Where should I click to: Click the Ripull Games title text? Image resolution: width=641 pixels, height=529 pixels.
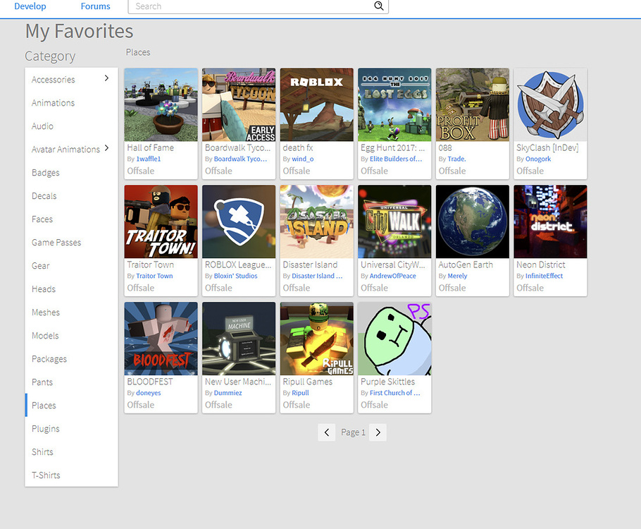[x=307, y=382]
